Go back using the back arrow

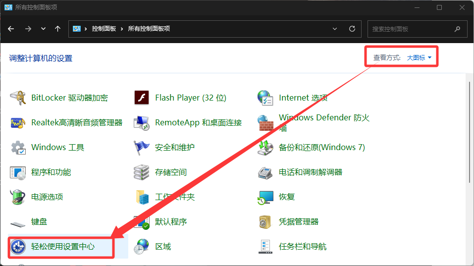(11, 29)
